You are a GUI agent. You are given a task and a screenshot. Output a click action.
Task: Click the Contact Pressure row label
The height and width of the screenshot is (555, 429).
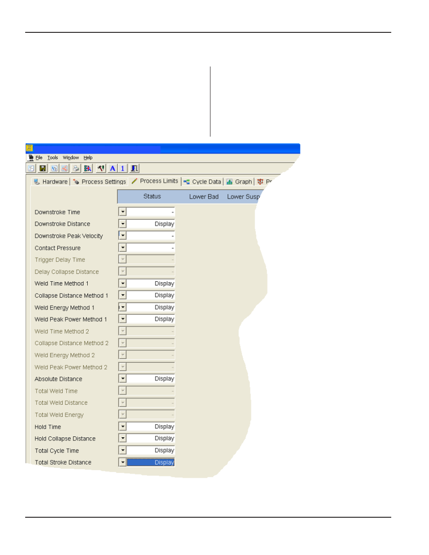coord(58,248)
